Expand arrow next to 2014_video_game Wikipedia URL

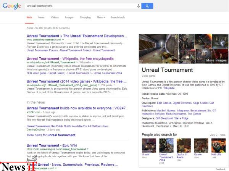pyautogui.click(x=99, y=85)
